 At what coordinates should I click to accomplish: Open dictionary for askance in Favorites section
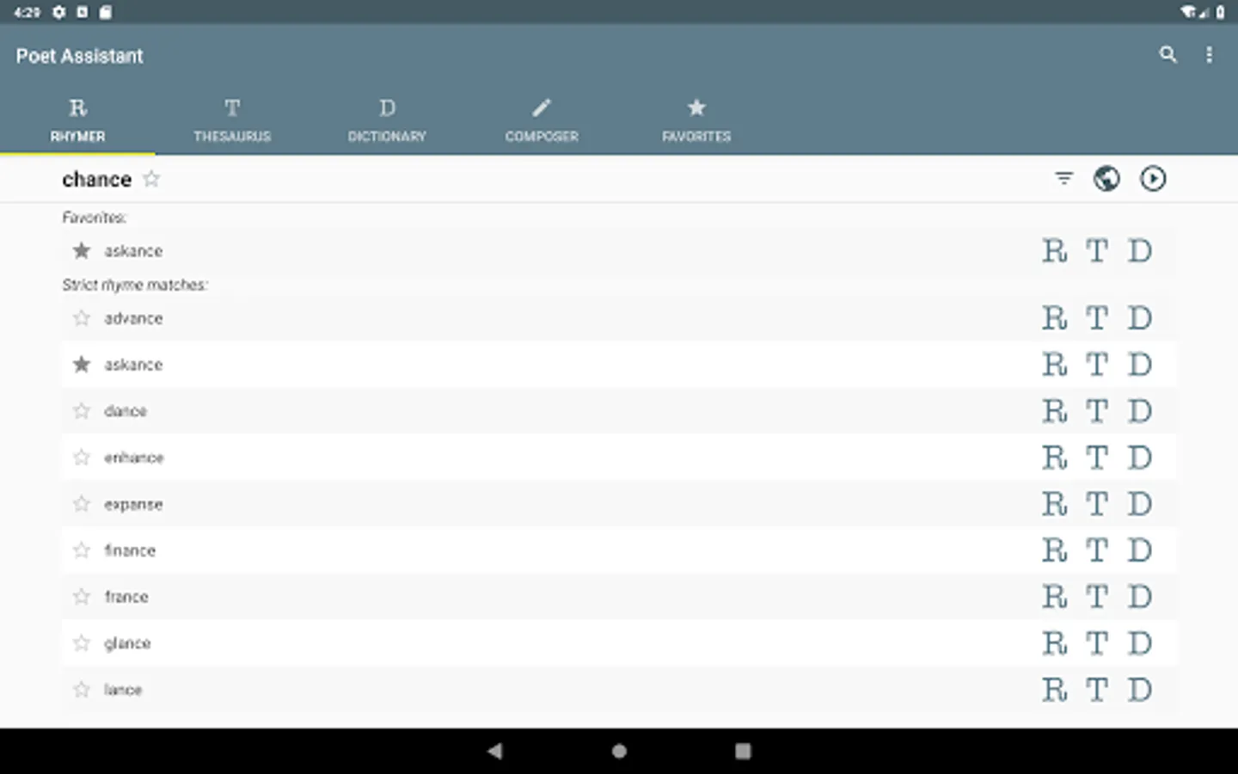(x=1140, y=251)
